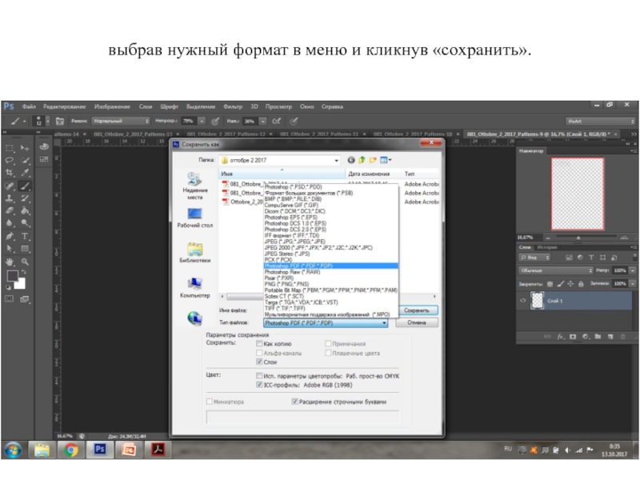Open the Тип файлов format dropdown

[x=385, y=322]
